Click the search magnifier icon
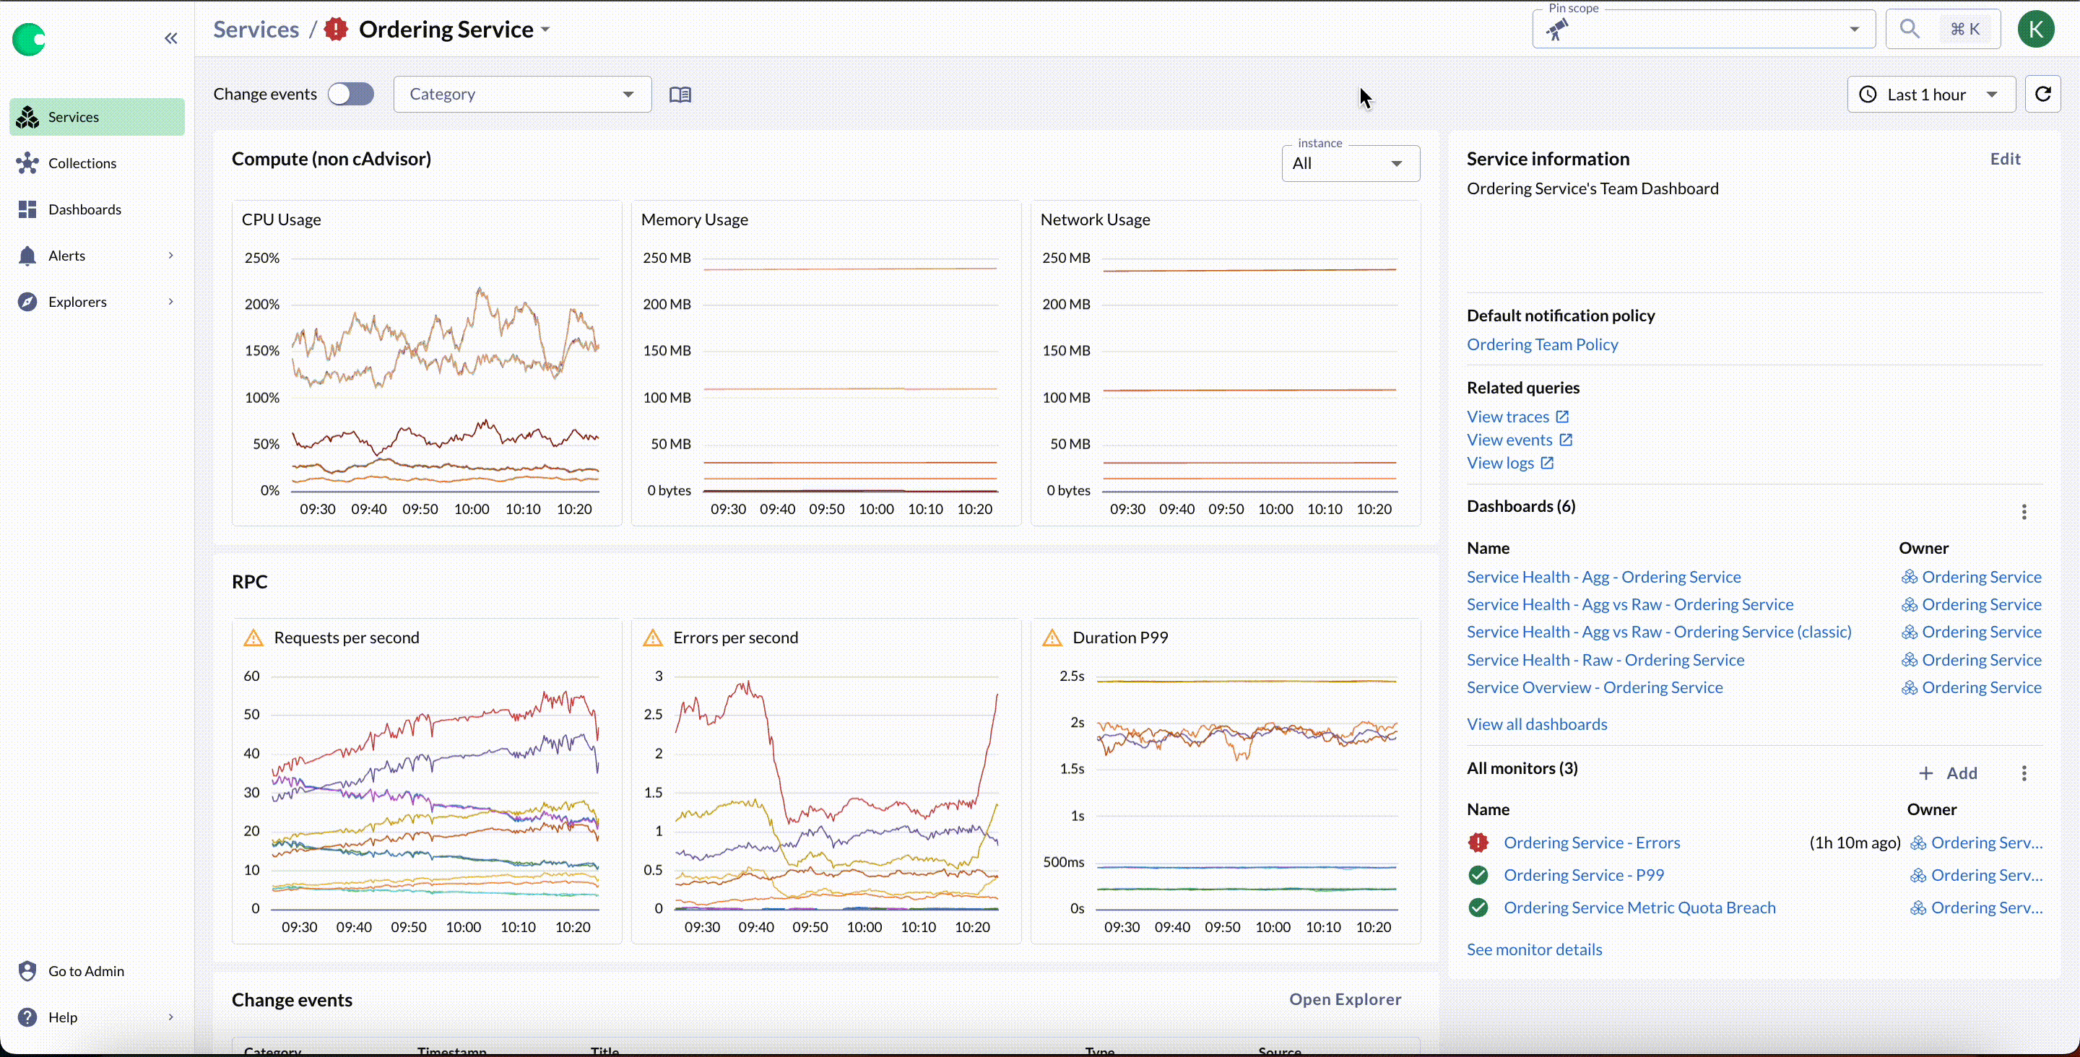This screenshot has height=1057, width=2080. pos(1909,29)
